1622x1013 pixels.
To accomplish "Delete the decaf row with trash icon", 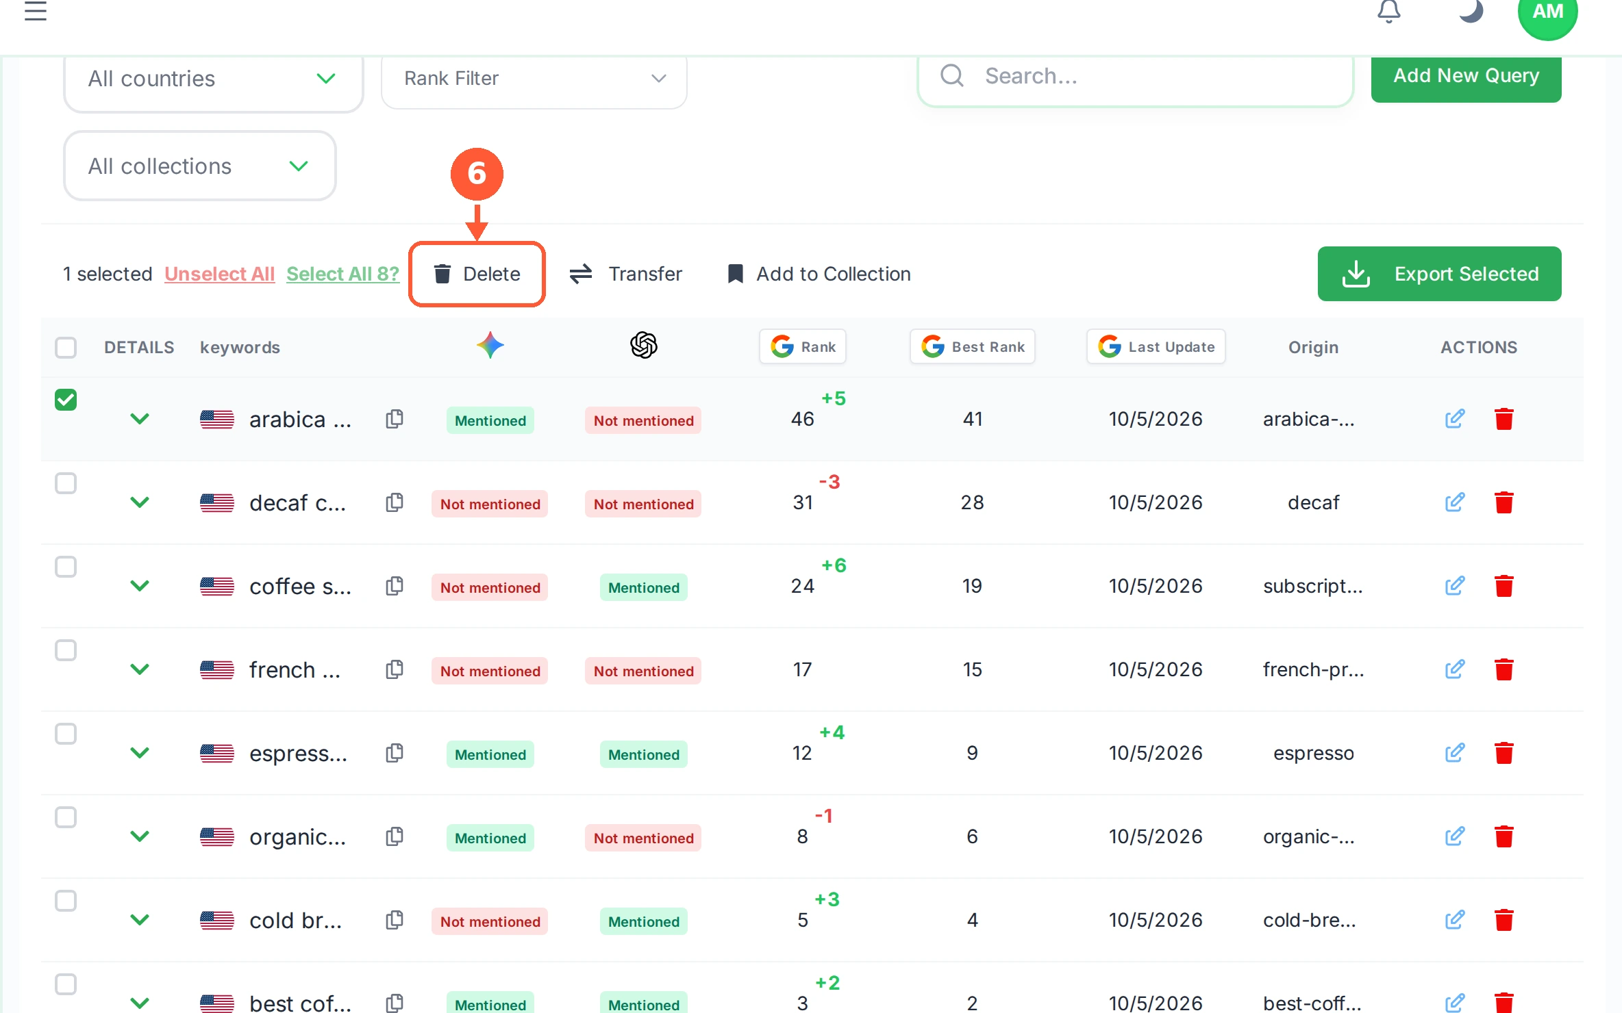I will (1504, 502).
